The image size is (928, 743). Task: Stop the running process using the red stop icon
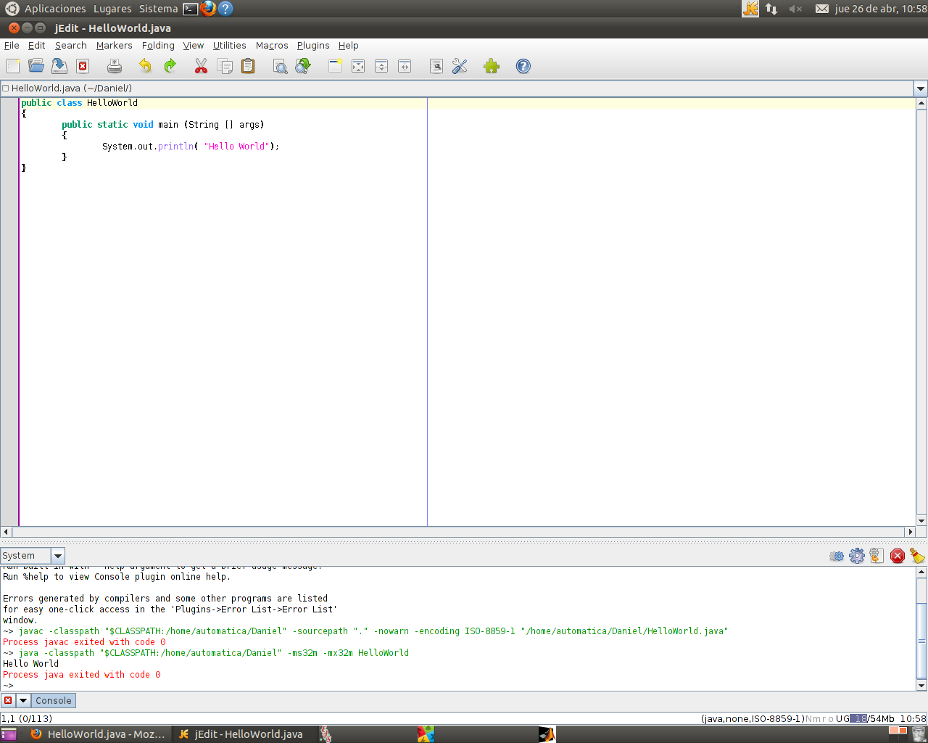pos(898,555)
